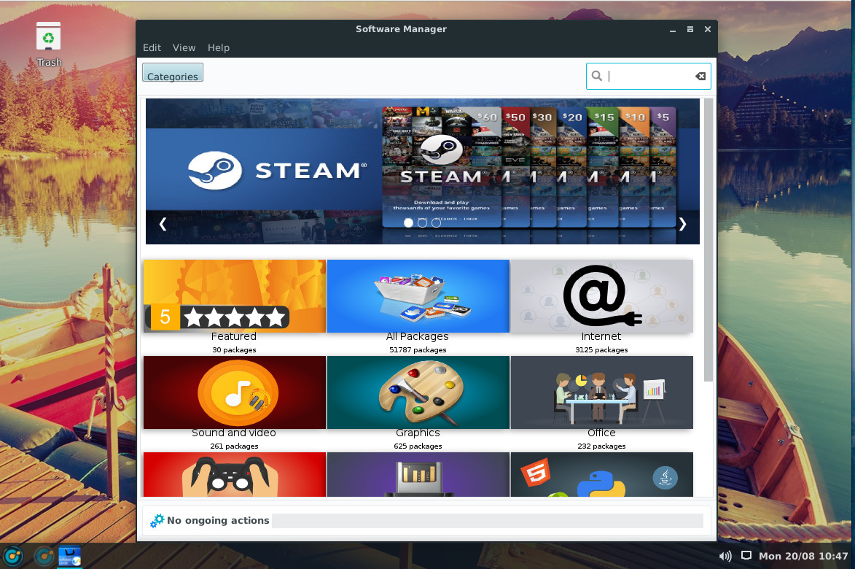Open the View menu

[184, 47]
